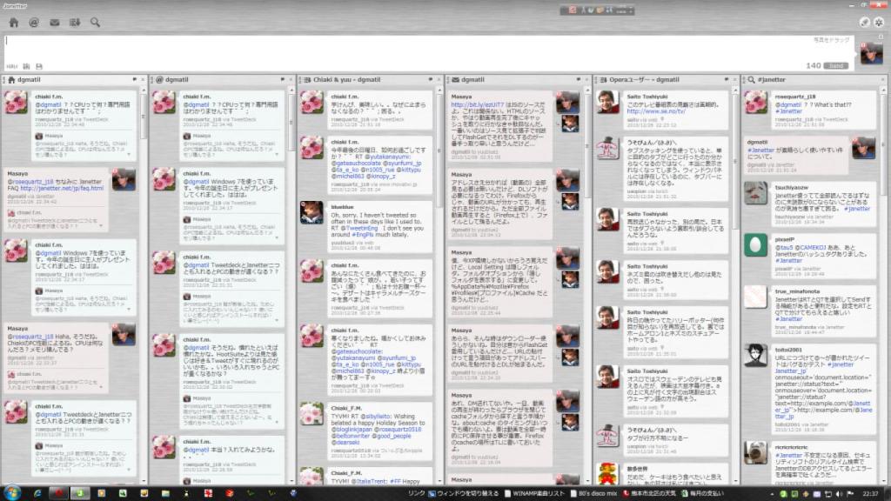This screenshot has width=891, height=501.
Task: Open the Lists icon in top toolbar
Action: point(75,22)
